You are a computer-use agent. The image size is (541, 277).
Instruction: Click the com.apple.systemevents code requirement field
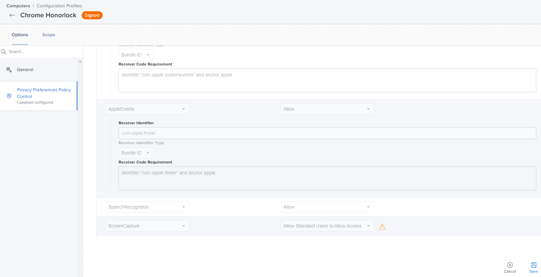(x=327, y=80)
